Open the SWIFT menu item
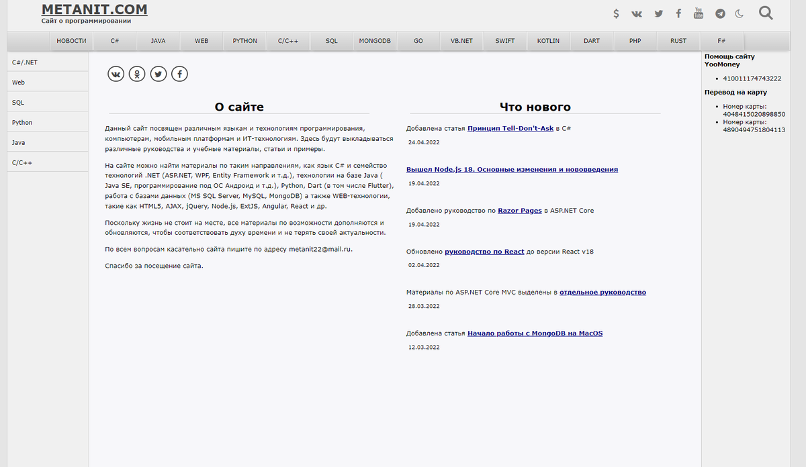 [505, 41]
